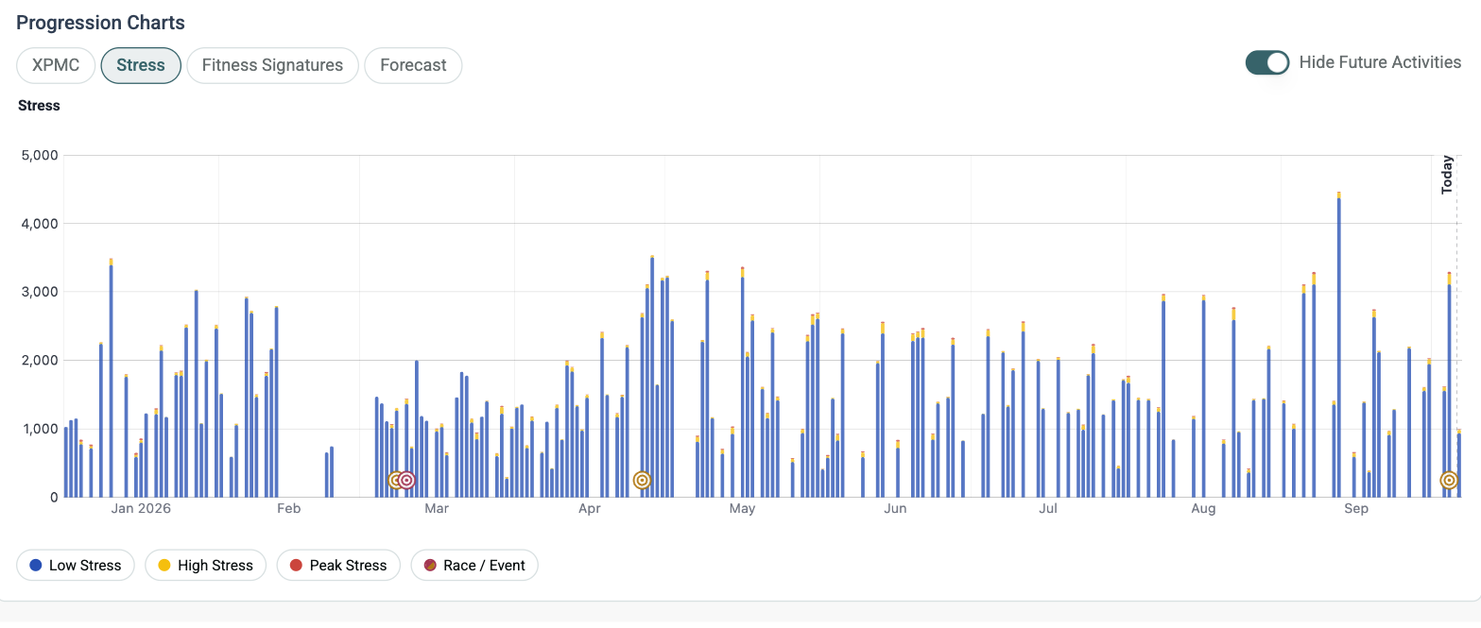Click the tallest bar above 4,000 before Sep
Viewport: 1481px width, 628px height.
click(1339, 345)
